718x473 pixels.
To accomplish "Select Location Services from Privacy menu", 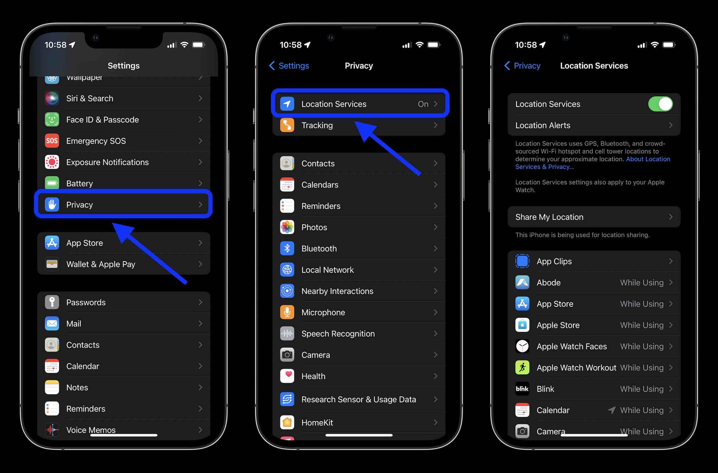I will (359, 103).
